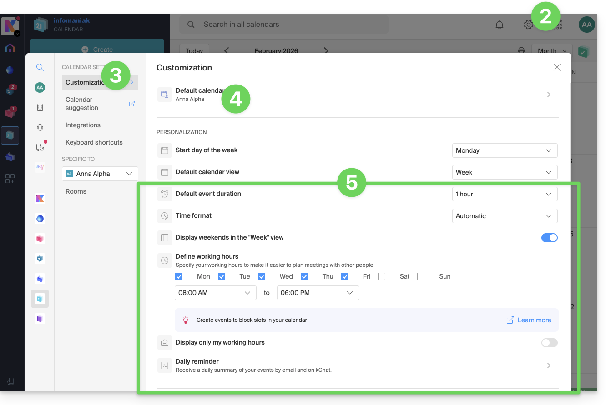Image resolution: width=611 pixels, height=405 pixels.
Task: Open the headset support icon
Action: [x=40, y=127]
